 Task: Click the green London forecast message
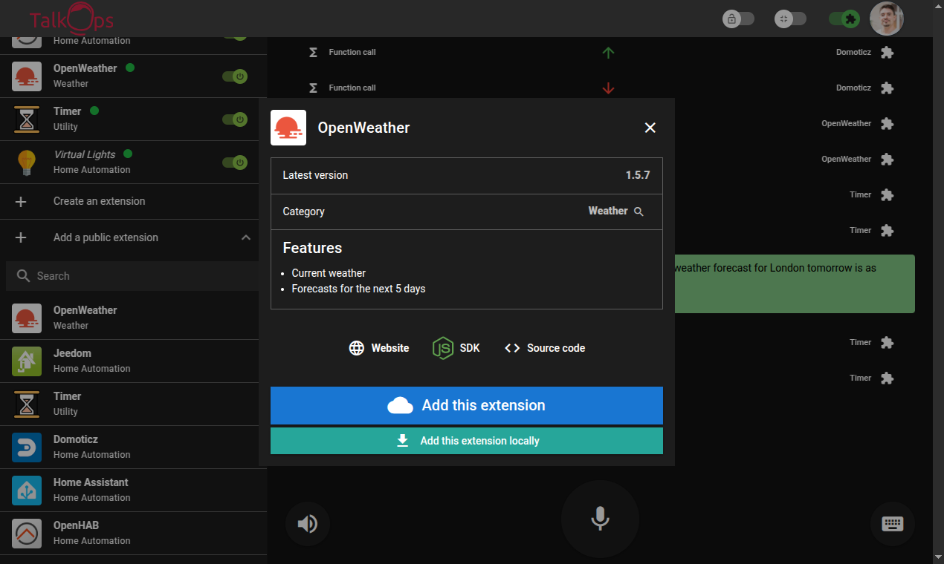pyautogui.click(x=795, y=283)
